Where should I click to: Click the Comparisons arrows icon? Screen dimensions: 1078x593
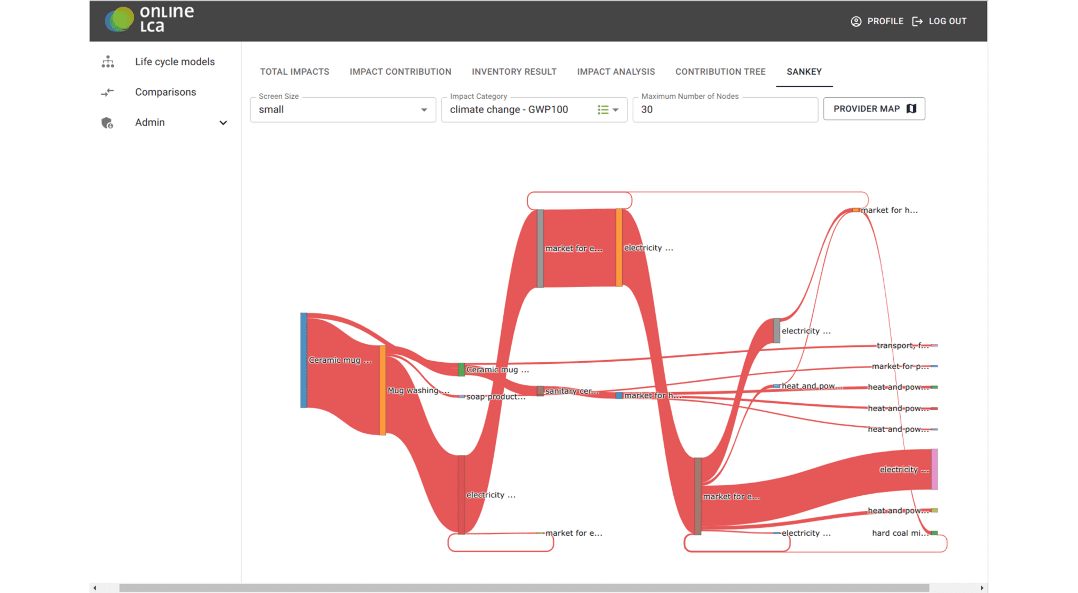107,93
